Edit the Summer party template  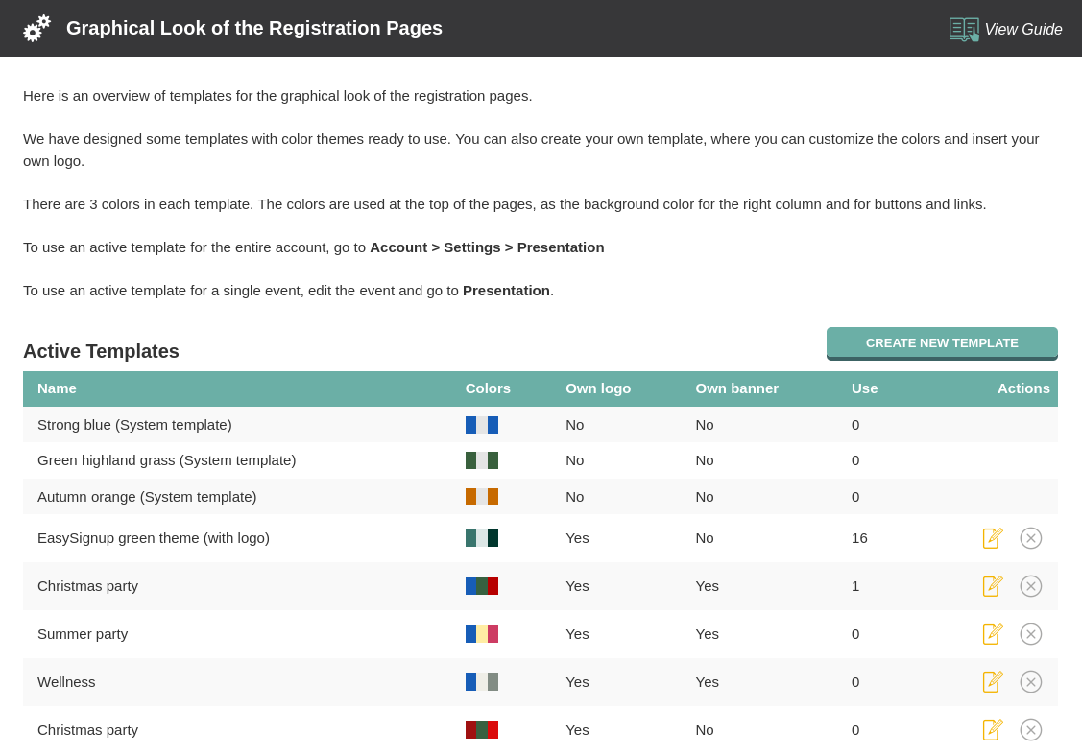click(x=993, y=634)
